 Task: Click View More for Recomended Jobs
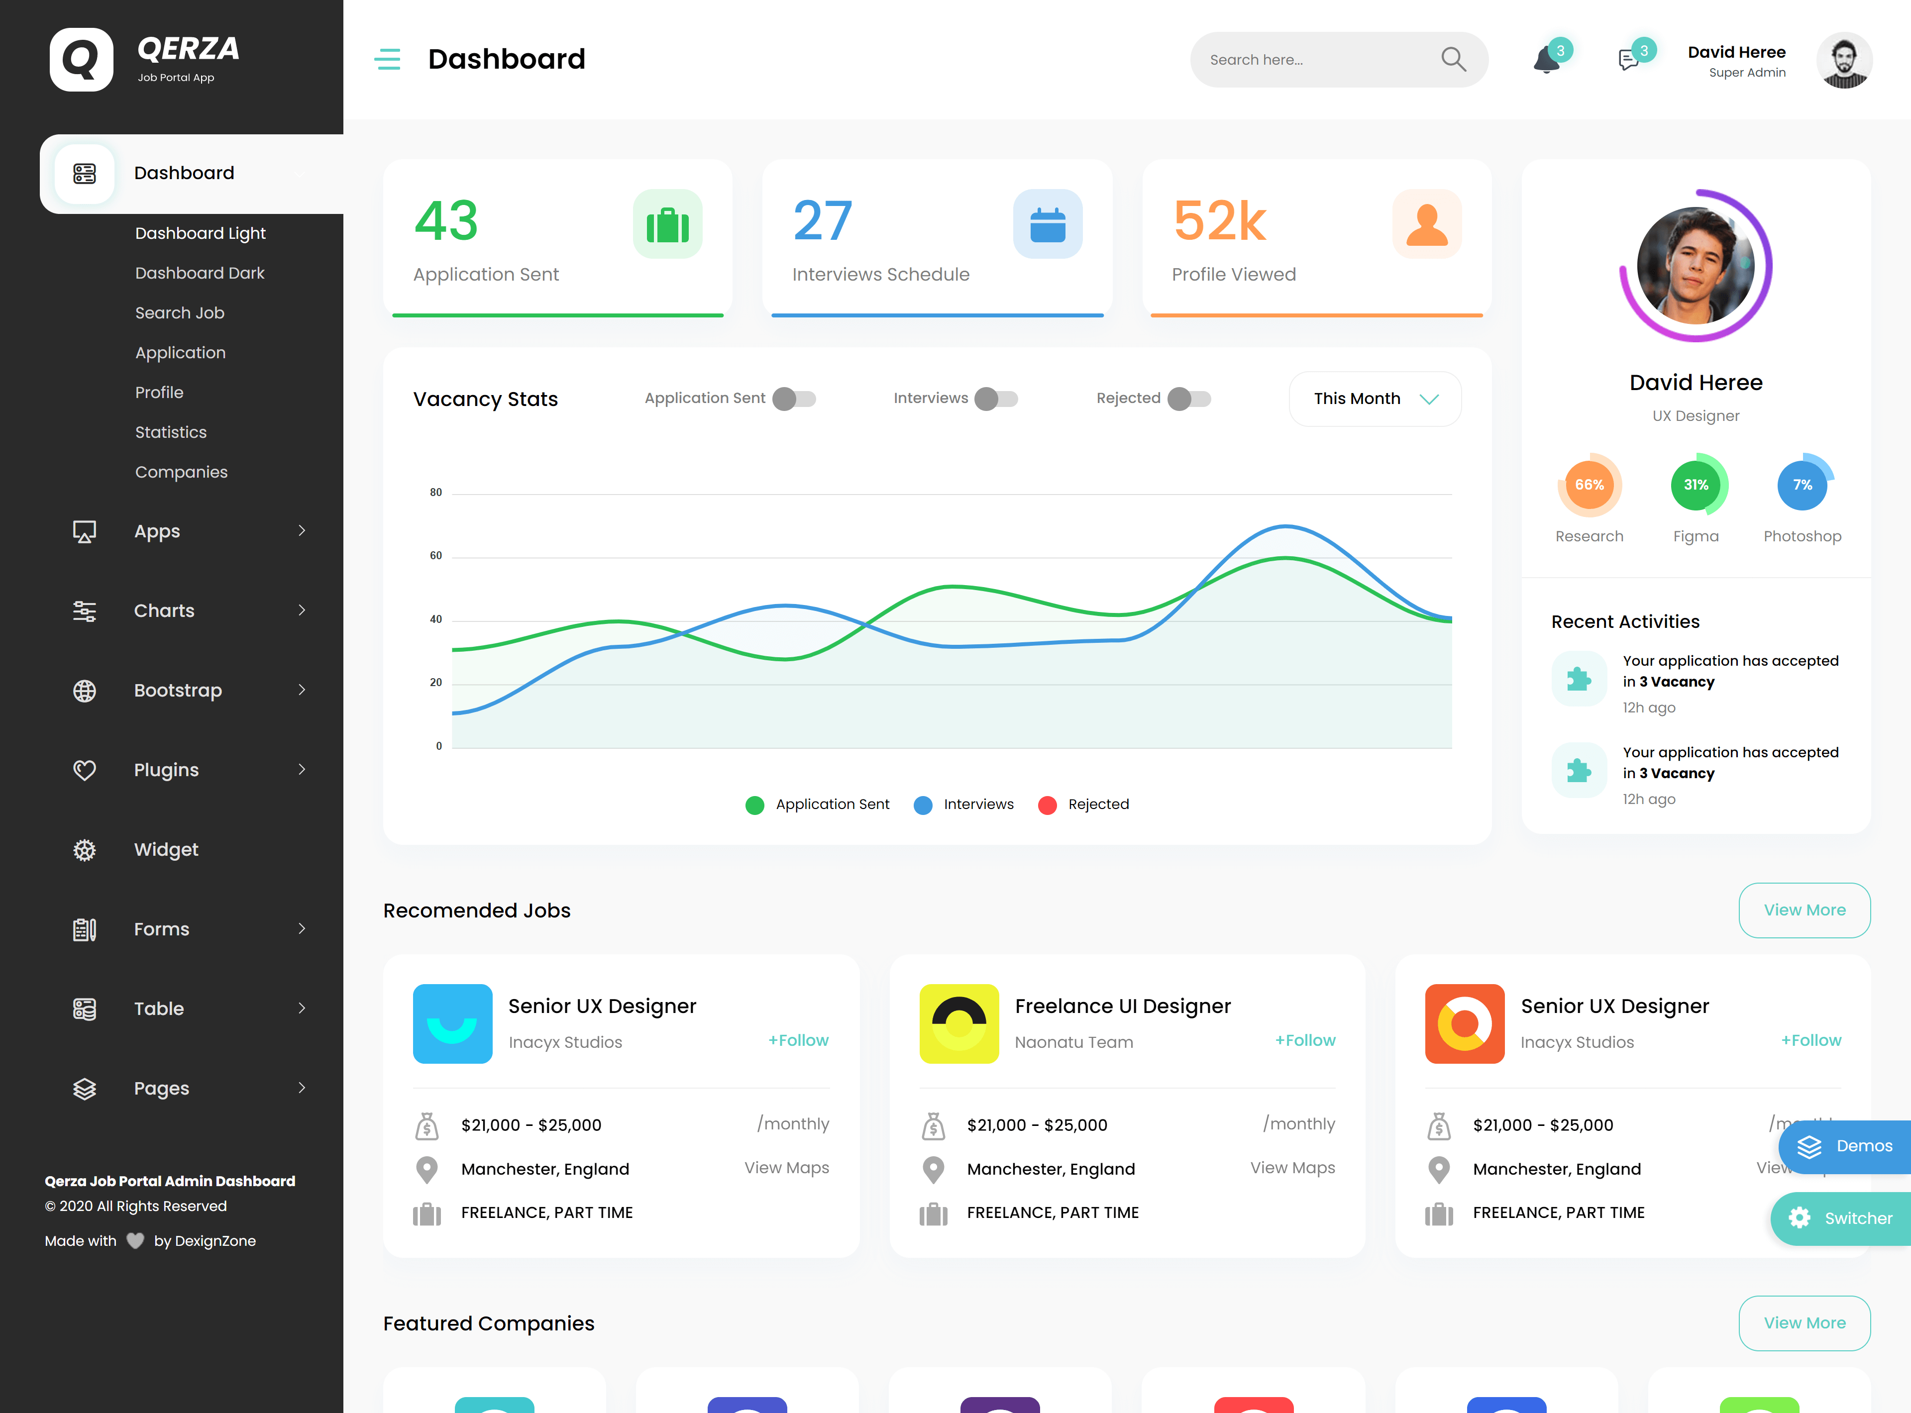click(x=1803, y=910)
